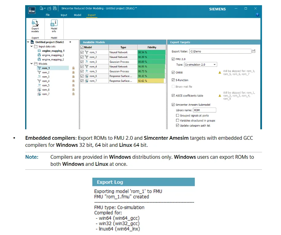The height and width of the screenshot is (235, 281).
Task: Click the open project icon in title bar
Action: pos(49,8)
